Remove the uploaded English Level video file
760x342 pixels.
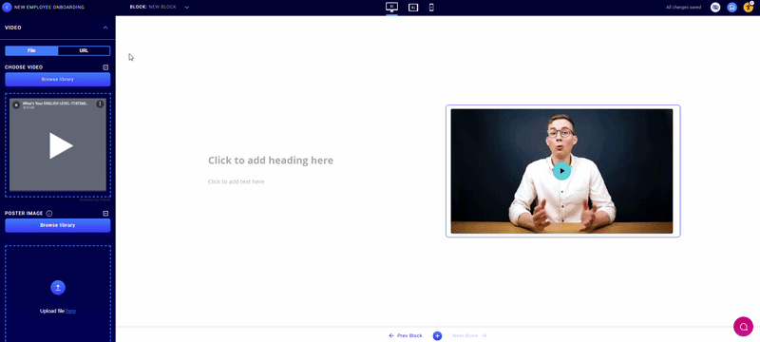click(16, 104)
